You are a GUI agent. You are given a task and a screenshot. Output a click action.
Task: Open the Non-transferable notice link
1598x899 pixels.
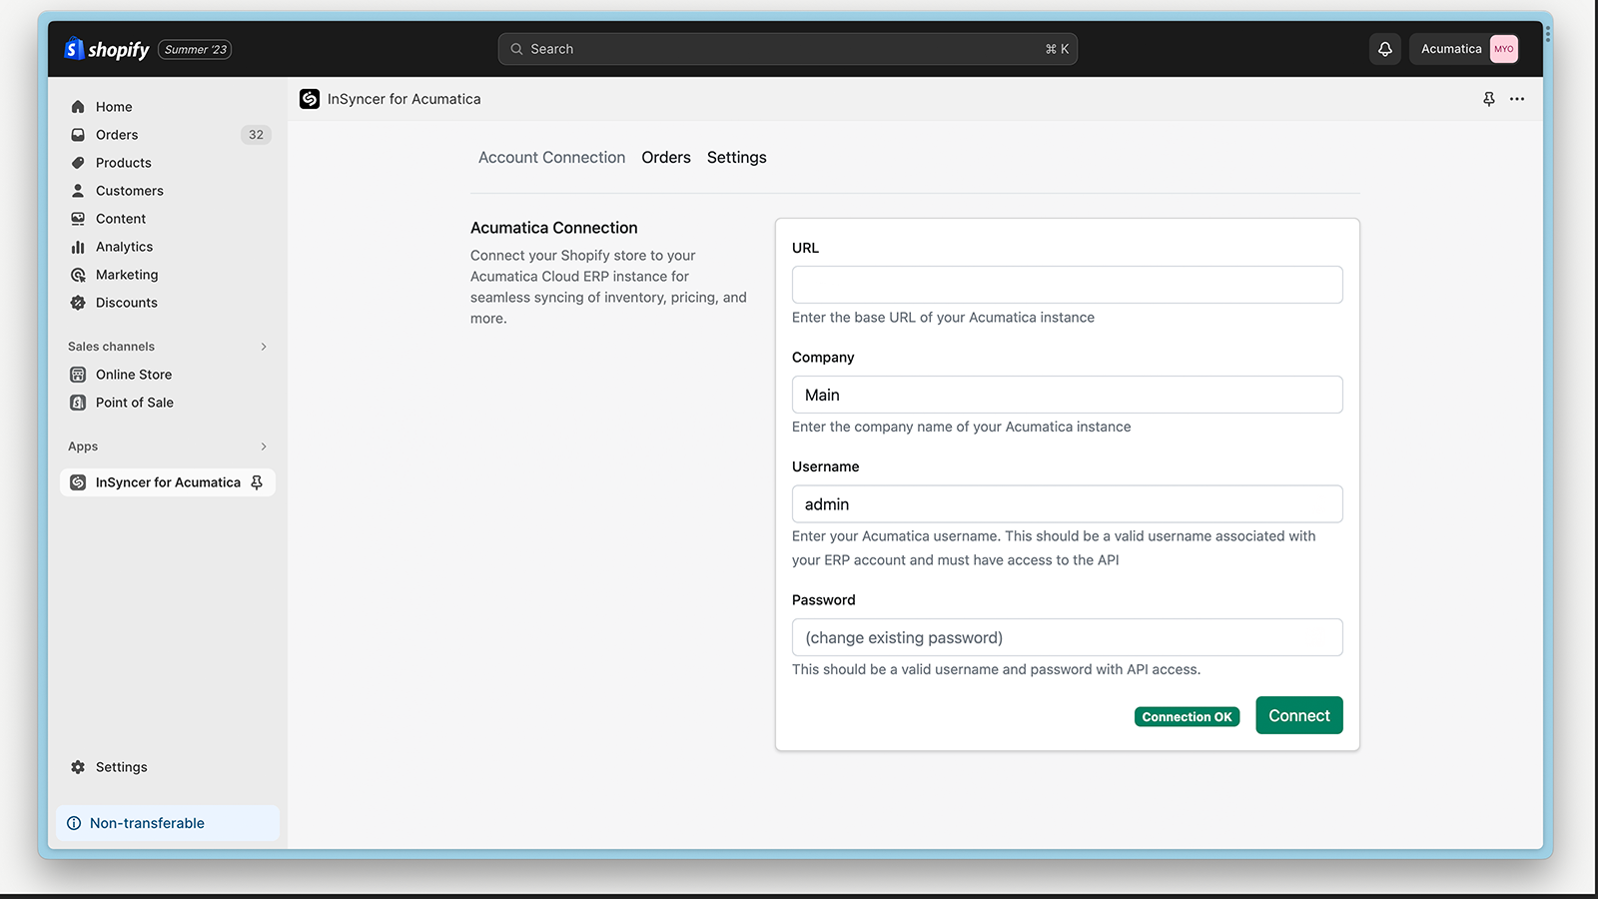pos(147,823)
